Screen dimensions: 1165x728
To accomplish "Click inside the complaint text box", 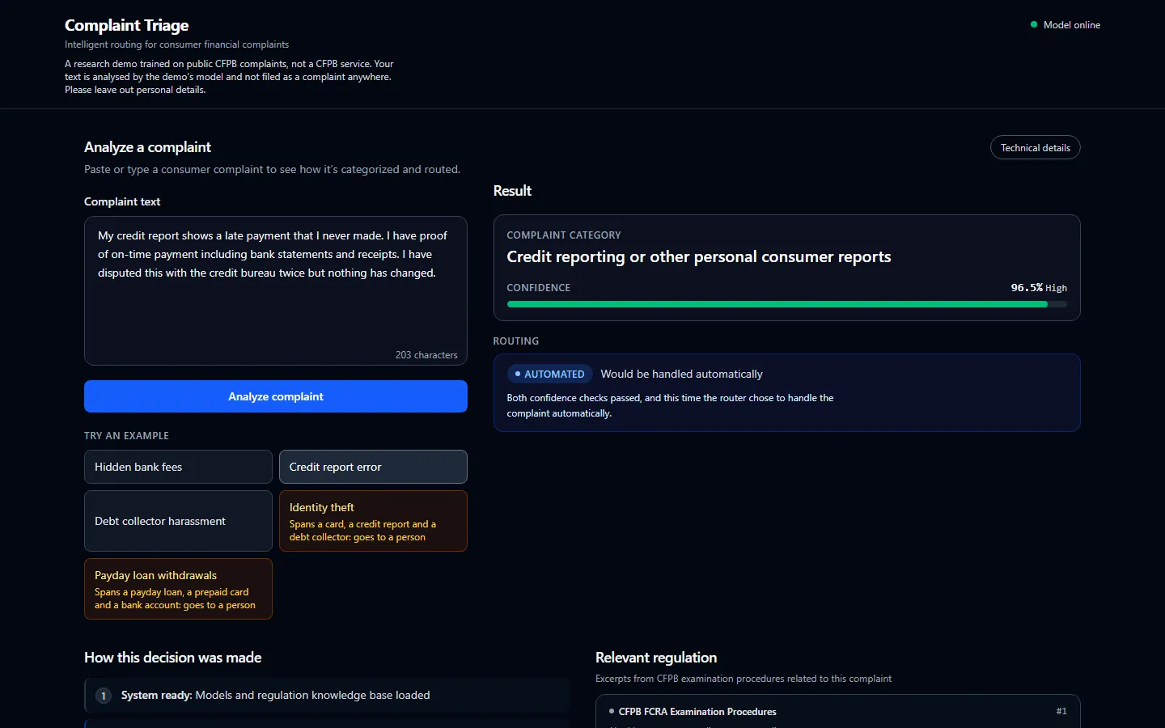I will click(276, 290).
